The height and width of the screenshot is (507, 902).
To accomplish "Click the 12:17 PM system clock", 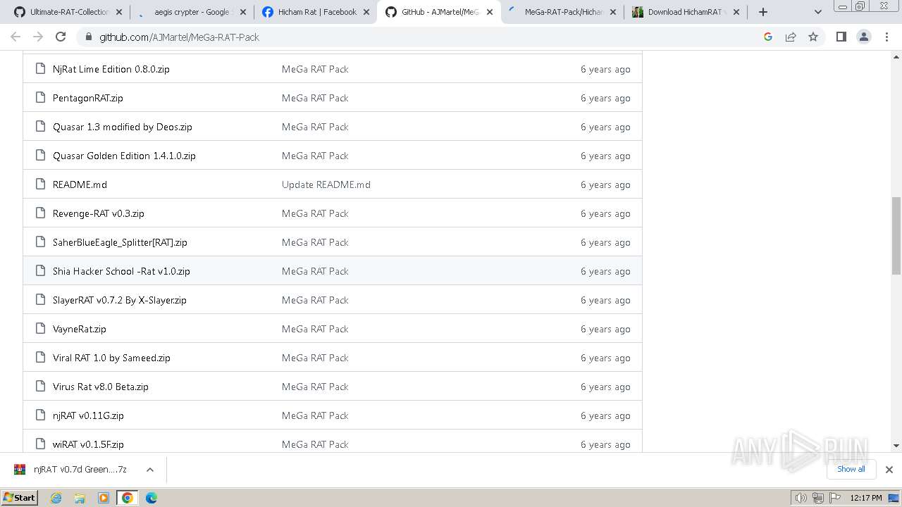I will pos(866,498).
